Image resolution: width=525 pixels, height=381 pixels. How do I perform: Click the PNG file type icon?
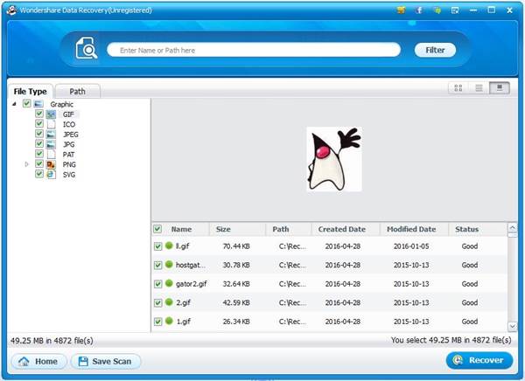point(51,164)
